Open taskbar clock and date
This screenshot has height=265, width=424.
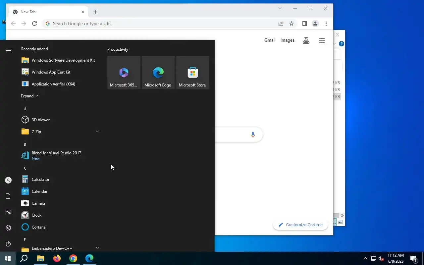pyautogui.click(x=396, y=258)
